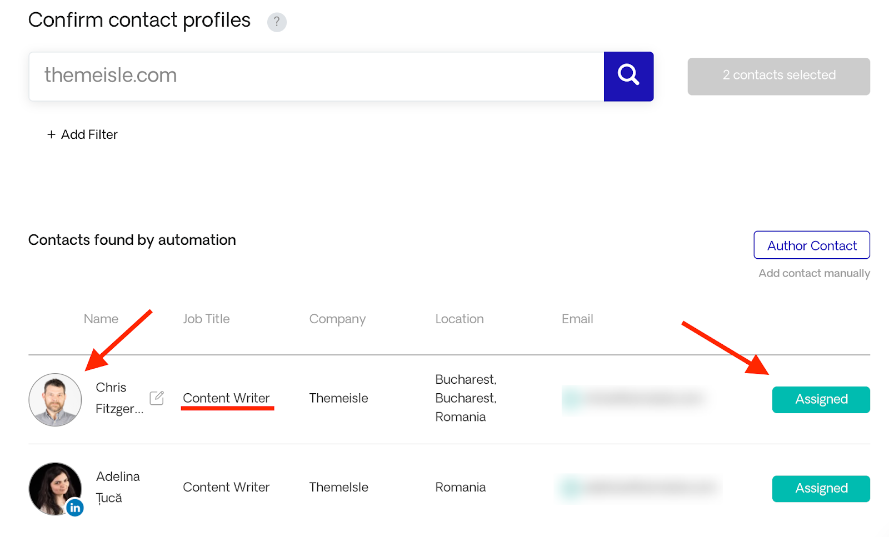Sort contacts by the Company column
889x537 pixels.
pos(337,319)
